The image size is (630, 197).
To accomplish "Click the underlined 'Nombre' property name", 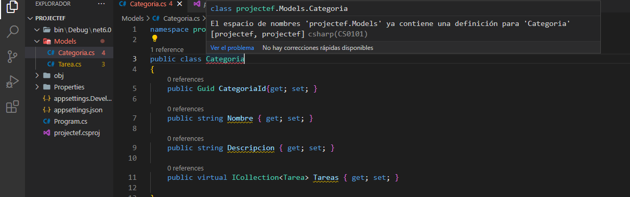I will [x=240, y=119].
